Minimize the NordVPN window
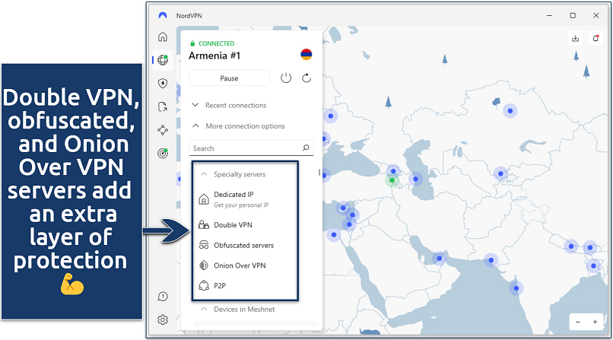 pyautogui.click(x=550, y=15)
